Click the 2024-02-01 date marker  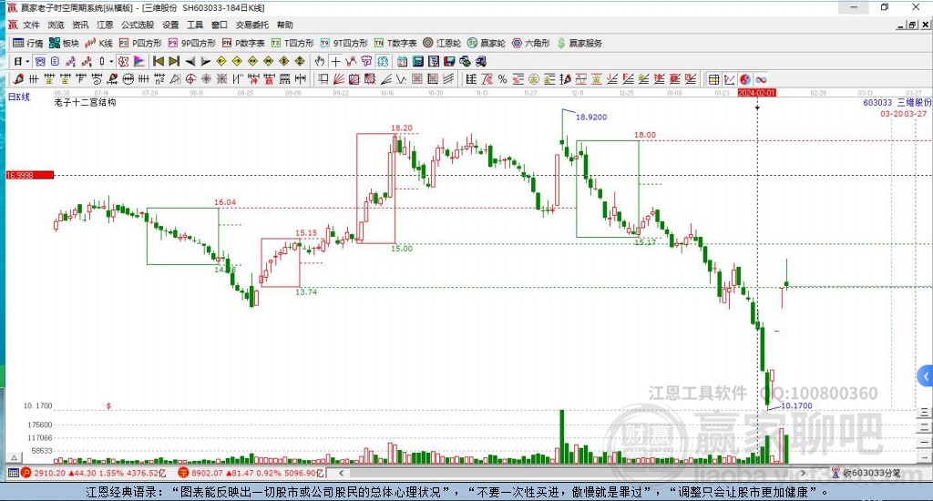click(x=757, y=93)
